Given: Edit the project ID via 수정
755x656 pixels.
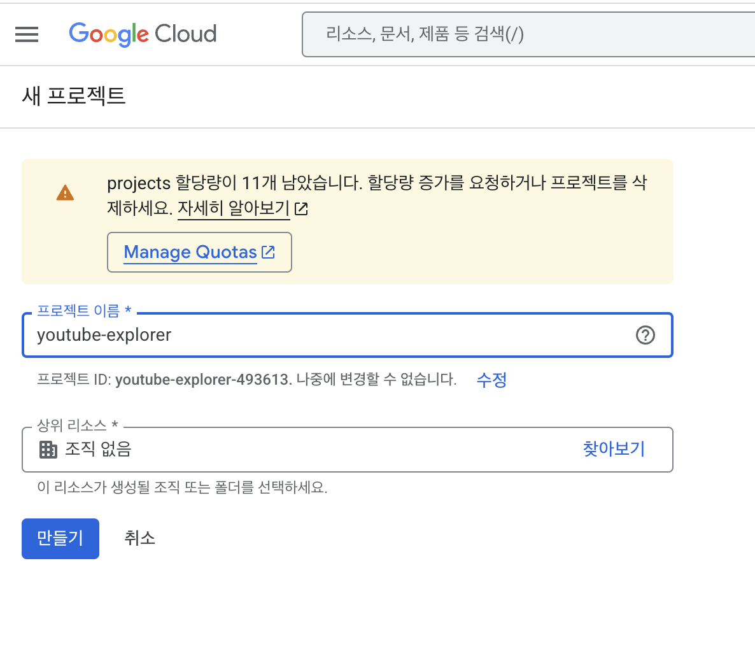Looking at the screenshot, I should 491,380.
